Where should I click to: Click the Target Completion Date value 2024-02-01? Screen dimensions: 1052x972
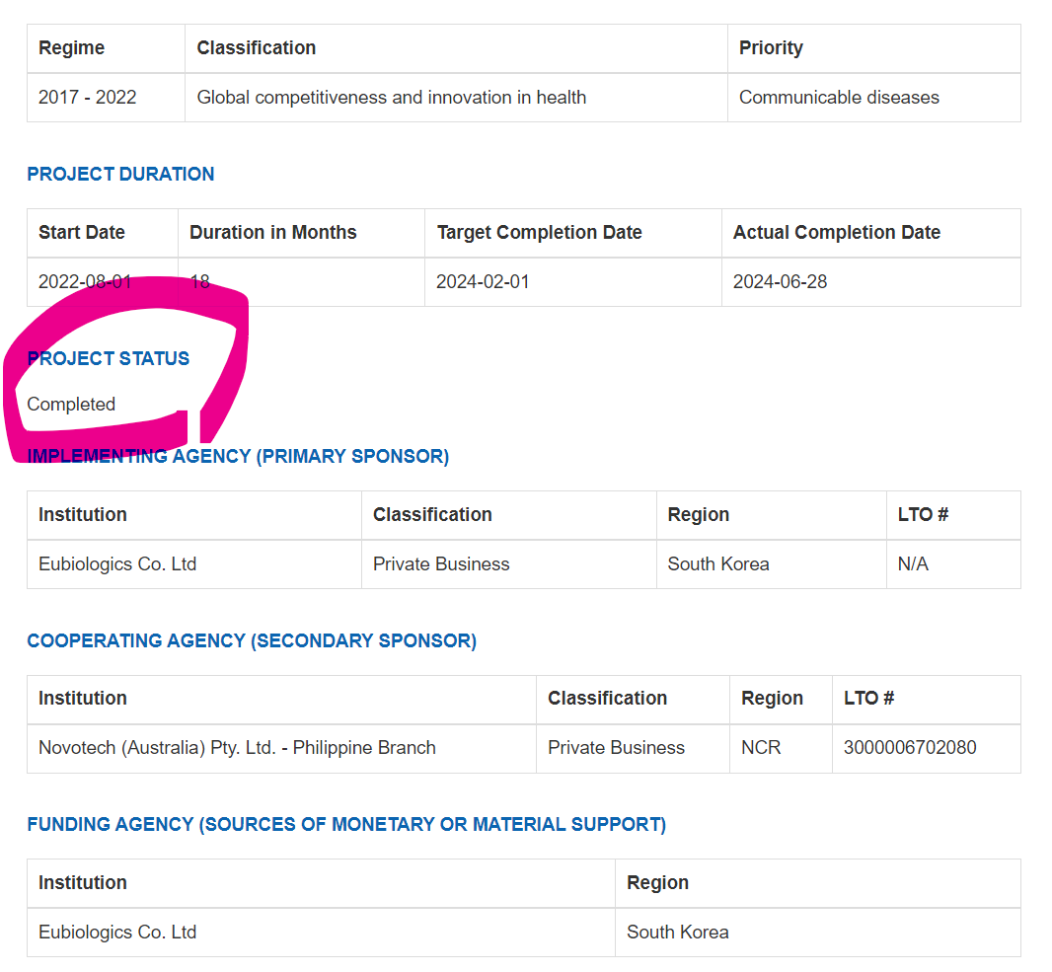[x=483, y=282]
